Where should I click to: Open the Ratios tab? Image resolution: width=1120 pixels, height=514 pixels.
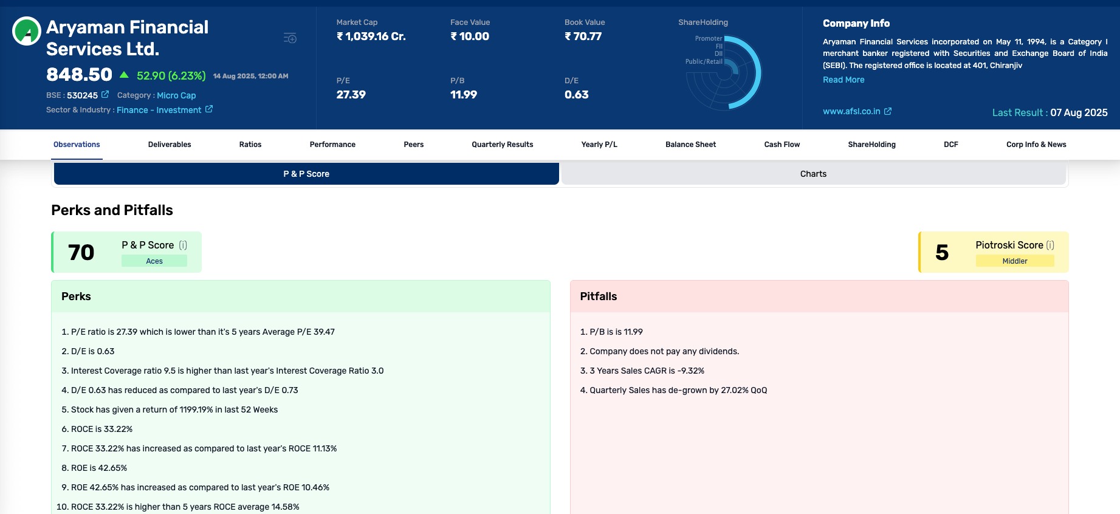pos(250,145)
